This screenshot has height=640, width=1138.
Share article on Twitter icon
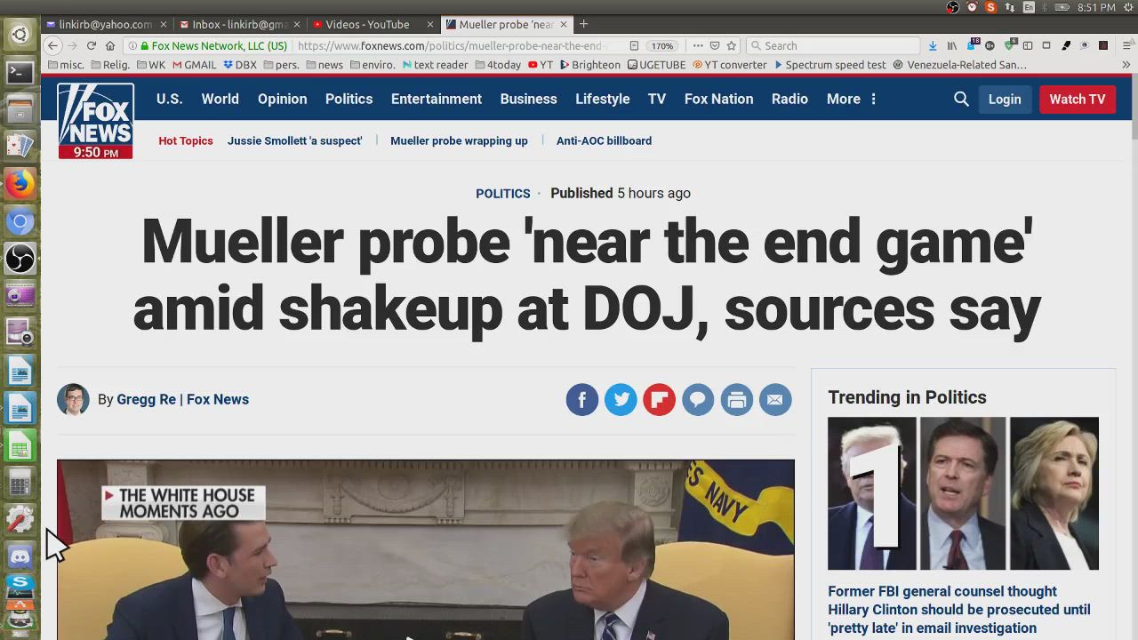(621, 400)
